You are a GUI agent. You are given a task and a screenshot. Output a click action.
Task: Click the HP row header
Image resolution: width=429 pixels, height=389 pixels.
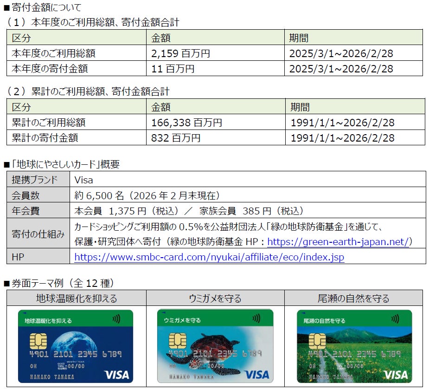38,256
